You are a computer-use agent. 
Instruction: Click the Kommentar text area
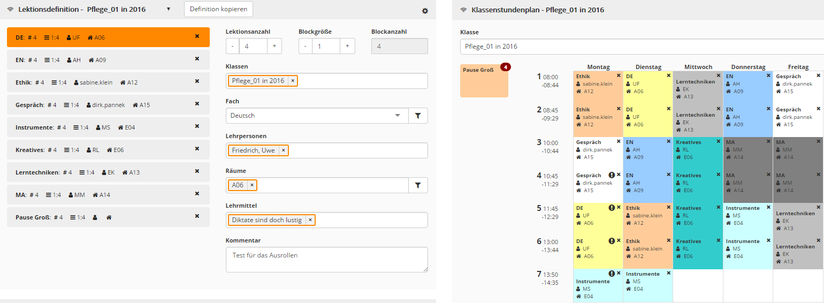[x=327, y=260]
